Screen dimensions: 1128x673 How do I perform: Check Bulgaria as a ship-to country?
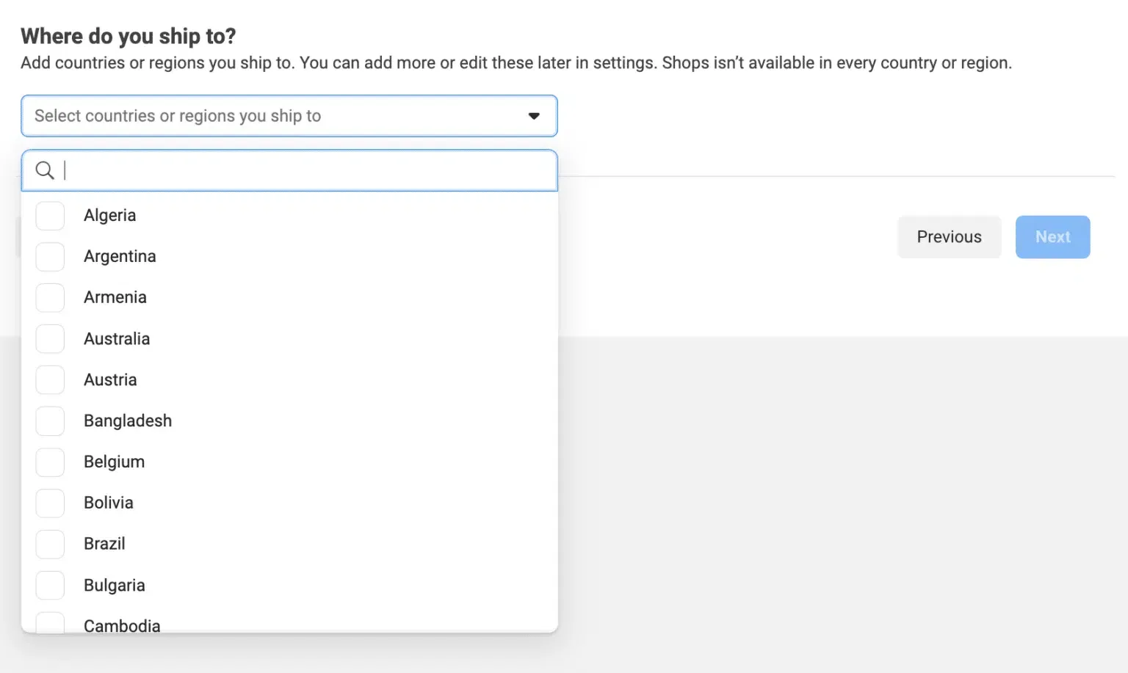(x=49, y=585)
